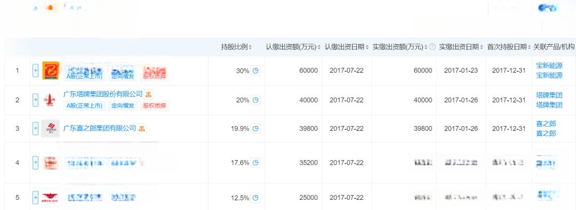This screenshot has width=576, height=210.
Task: Expand row 5 with the plus button
Action: pyautogui.click(x=35, y=198)
